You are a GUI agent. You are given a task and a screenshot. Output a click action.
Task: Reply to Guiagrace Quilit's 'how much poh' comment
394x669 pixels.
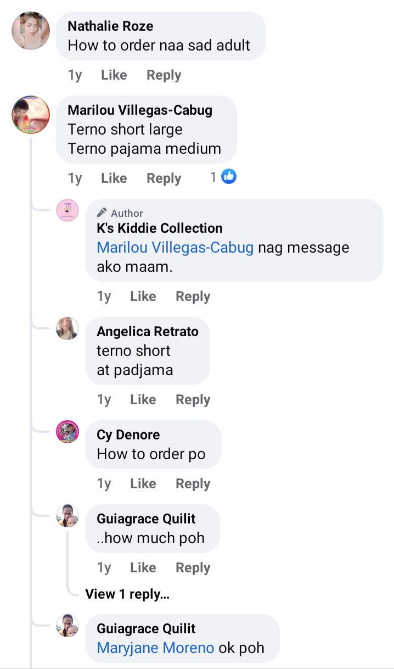(193, 568)
